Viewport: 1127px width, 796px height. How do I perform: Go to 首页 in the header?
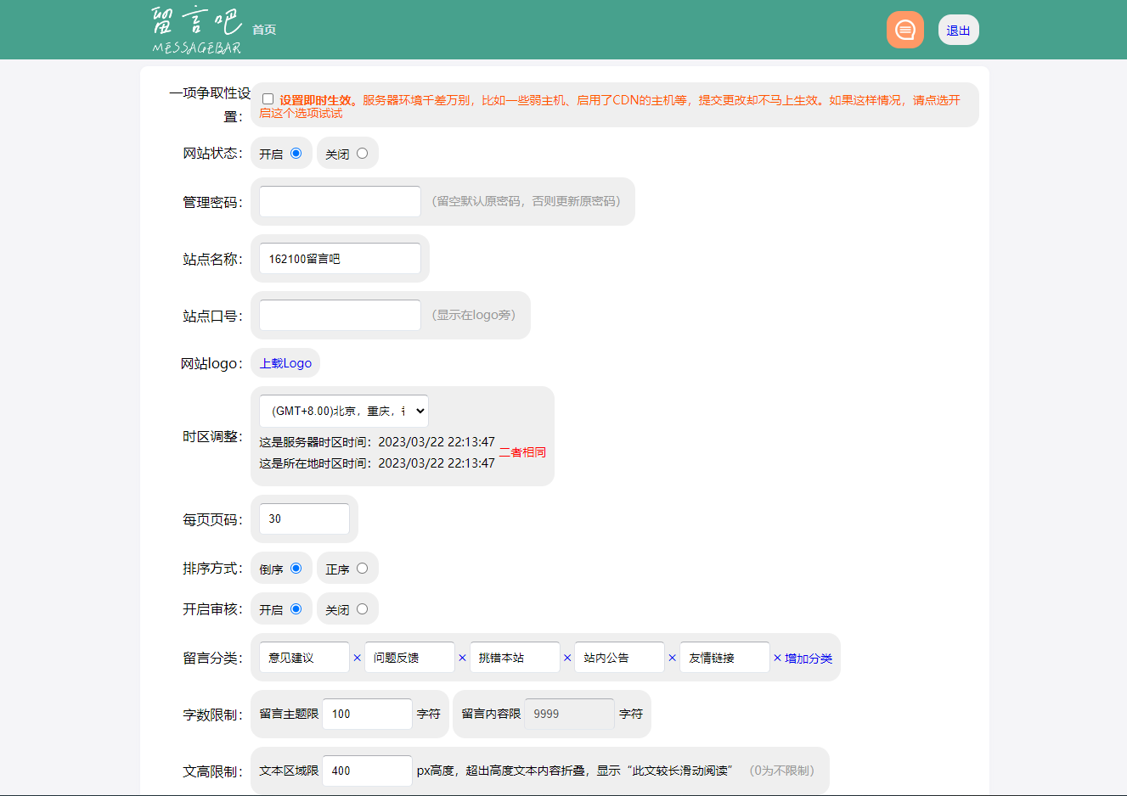pos(264,30)
